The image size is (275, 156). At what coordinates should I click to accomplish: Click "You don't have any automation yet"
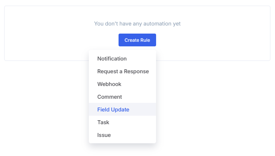click(x=137, y=24)
